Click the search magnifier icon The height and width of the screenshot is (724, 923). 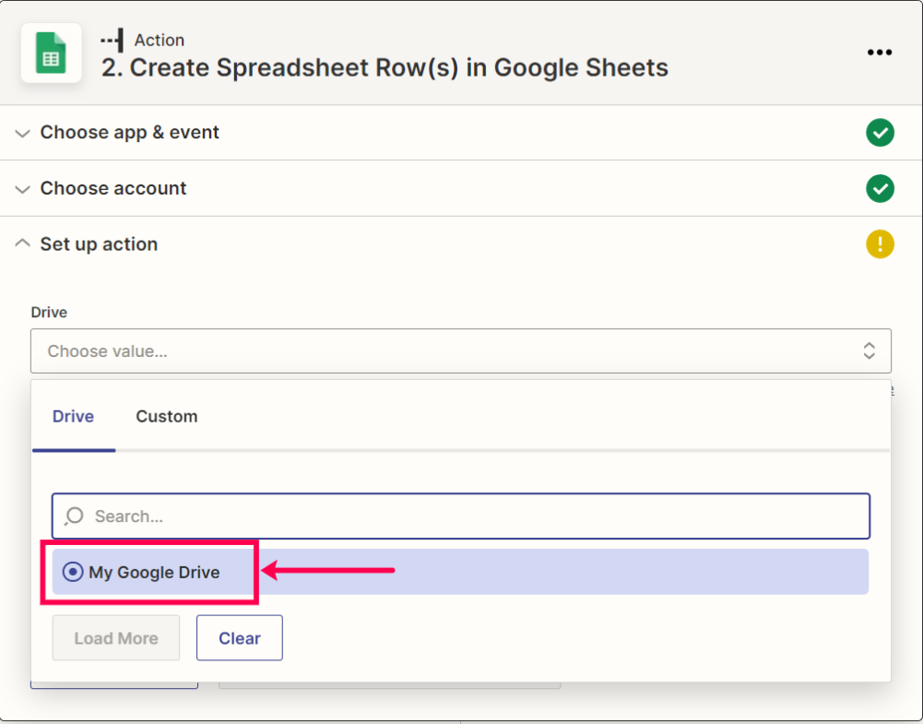[74, 516]
